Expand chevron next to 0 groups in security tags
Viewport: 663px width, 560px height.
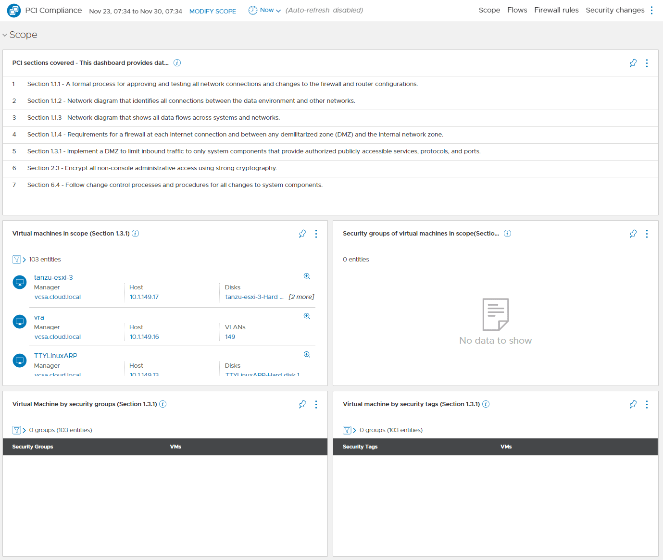click(354, 430)
